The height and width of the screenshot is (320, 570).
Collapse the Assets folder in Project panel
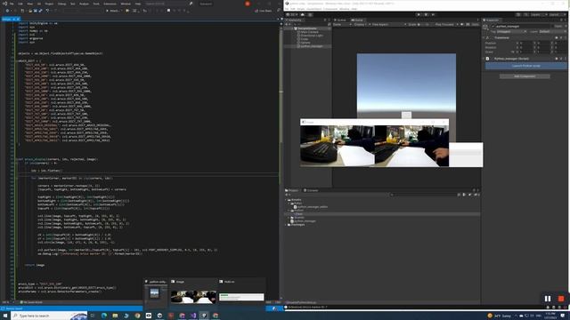click(x=286, y=200)
